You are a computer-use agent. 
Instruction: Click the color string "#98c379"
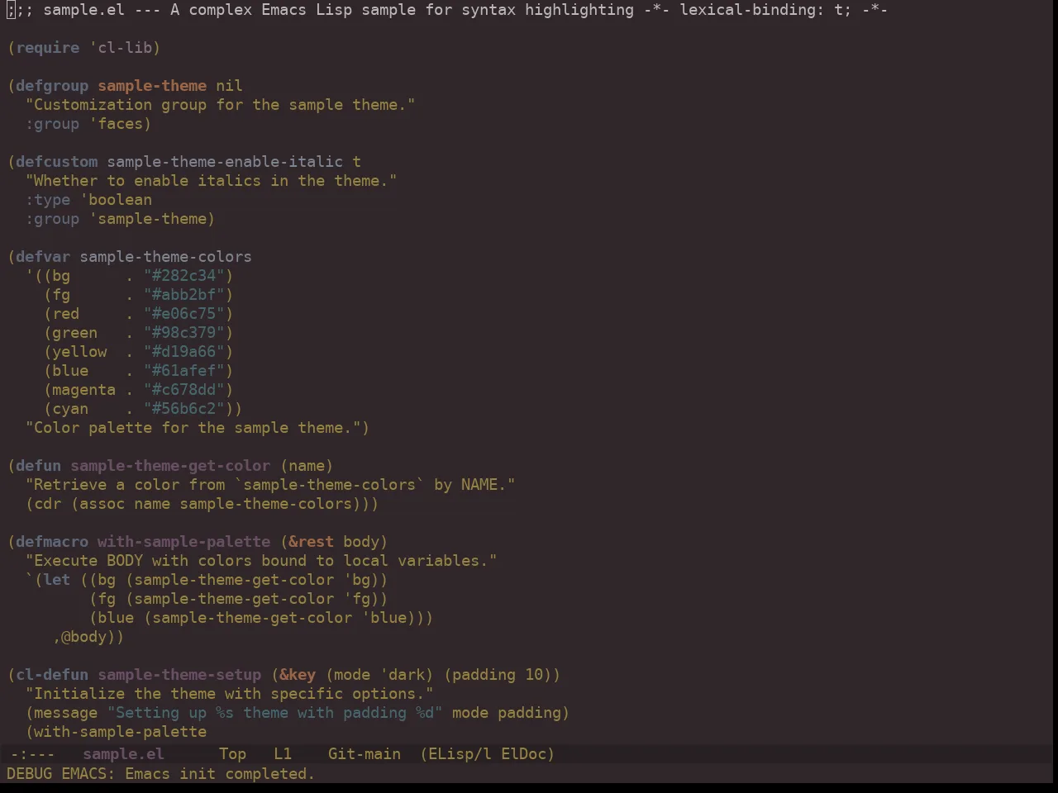coord(184,333)
